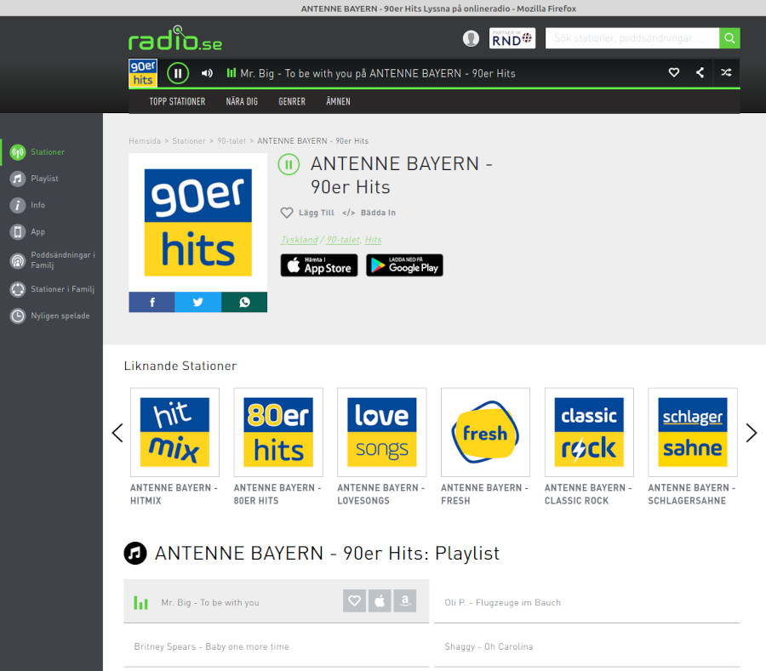Mute the volume speaker icon
Screen dimensions: 766x671
tap(207, 73)
